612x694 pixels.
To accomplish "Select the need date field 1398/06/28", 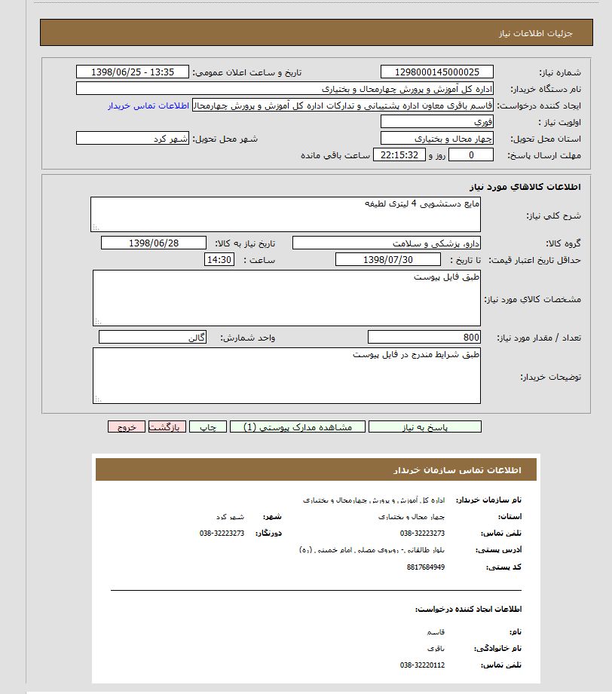I will pyautogui.click(x=154, y=243).
